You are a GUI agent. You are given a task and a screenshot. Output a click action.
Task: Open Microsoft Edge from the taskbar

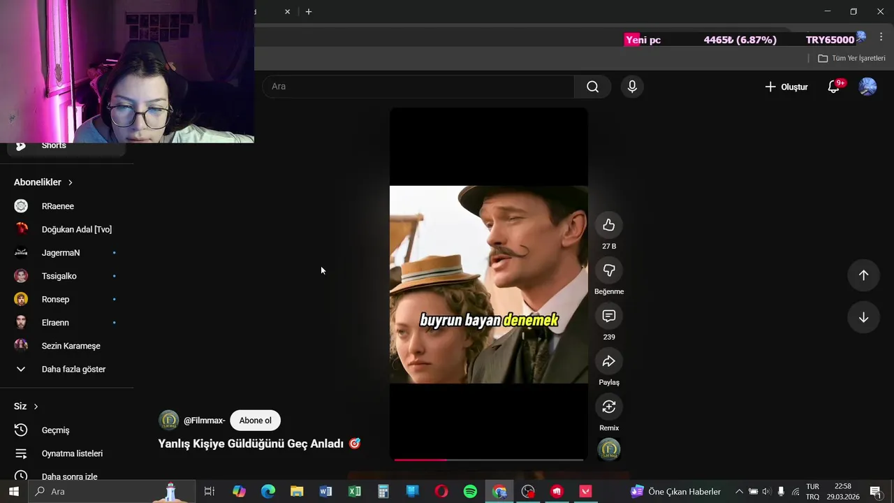click(x=268, y=492)
